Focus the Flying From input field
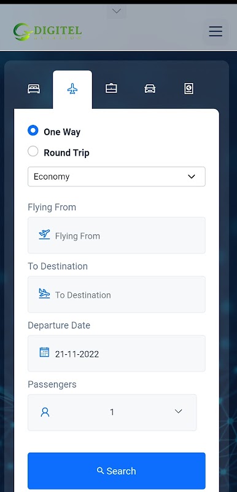 click(117, 236)
